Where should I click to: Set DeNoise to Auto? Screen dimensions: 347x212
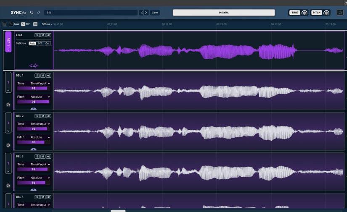32,43
